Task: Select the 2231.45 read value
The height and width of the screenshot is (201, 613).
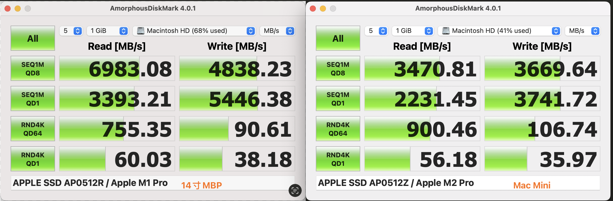Action: pyautogui.click(x=422, y=98)
